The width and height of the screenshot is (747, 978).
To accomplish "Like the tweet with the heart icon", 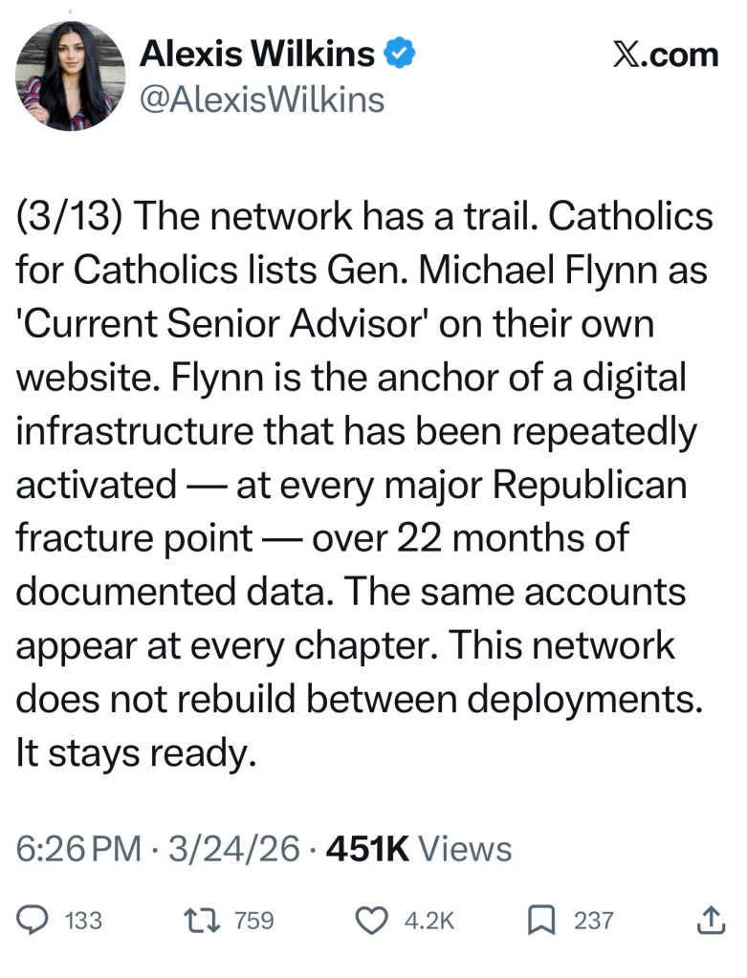I will pyautogui.click(x=369, y=921).
